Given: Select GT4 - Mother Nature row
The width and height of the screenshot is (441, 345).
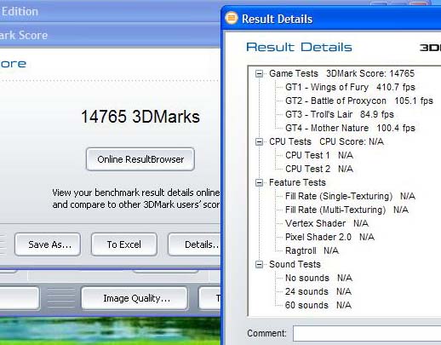Looking at the screenshot, I should click(350, 128).
